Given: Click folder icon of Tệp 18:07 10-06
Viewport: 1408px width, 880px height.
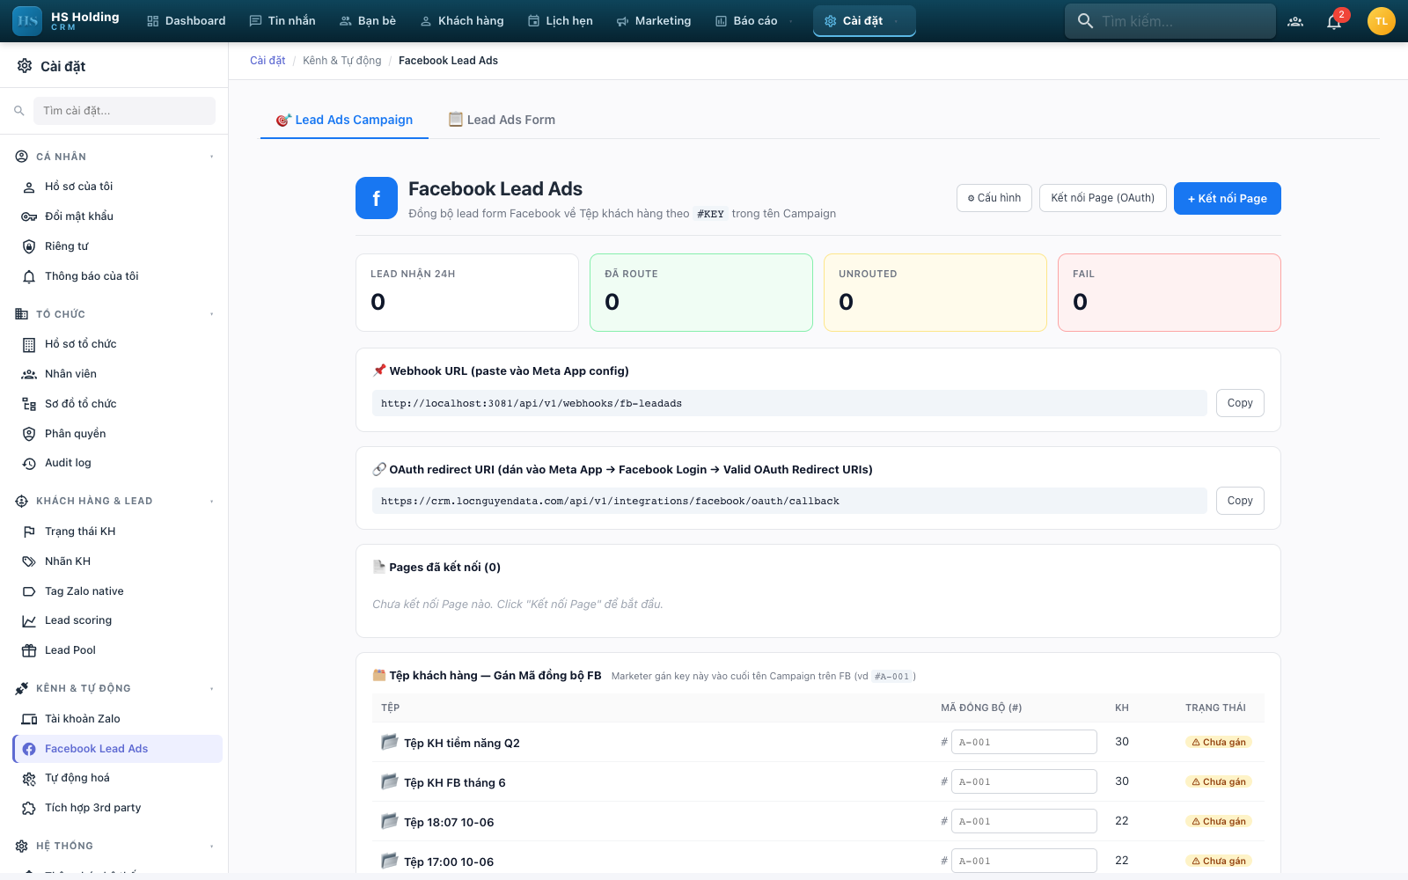Looking at the screenshot, I should 390,821.
